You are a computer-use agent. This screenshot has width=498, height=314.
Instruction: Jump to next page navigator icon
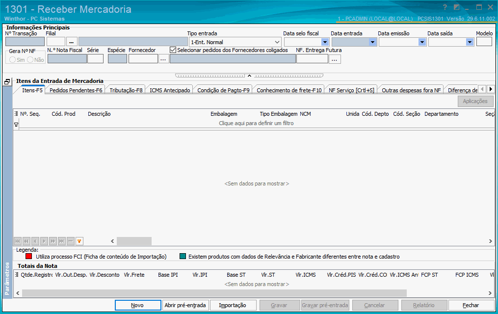(x=52, y=241)
